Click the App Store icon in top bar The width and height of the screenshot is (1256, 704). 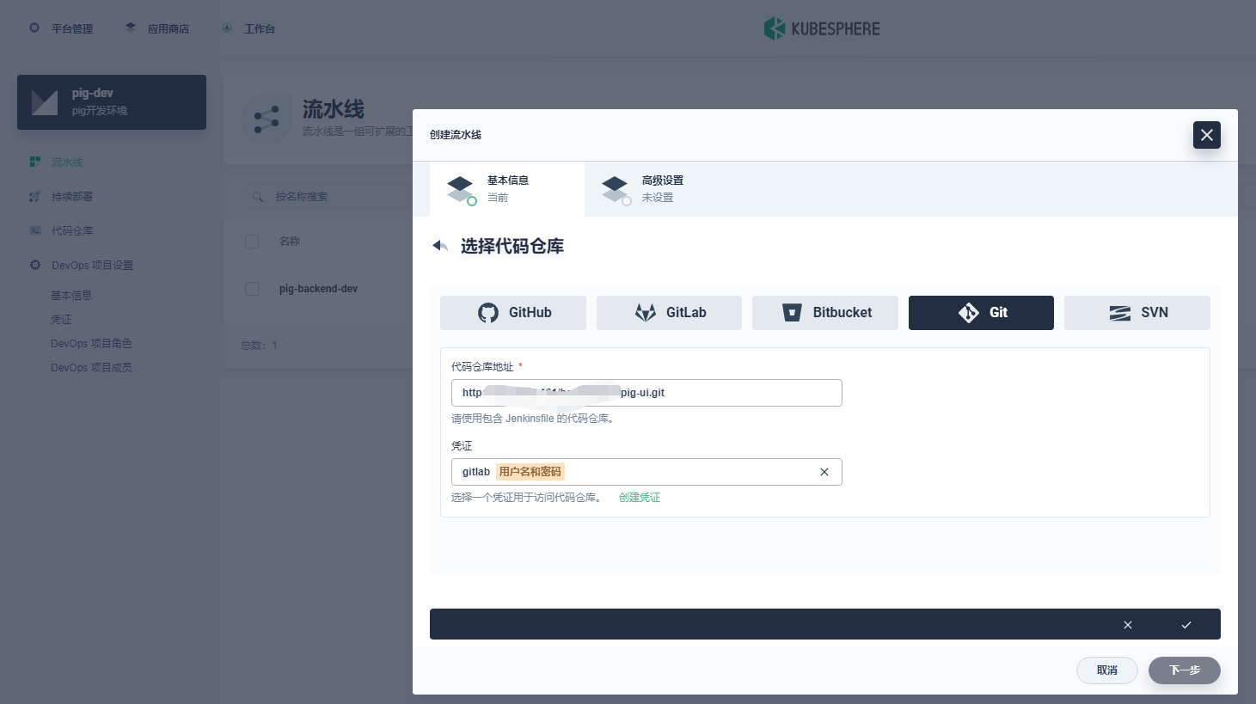(x=131, y=28)
